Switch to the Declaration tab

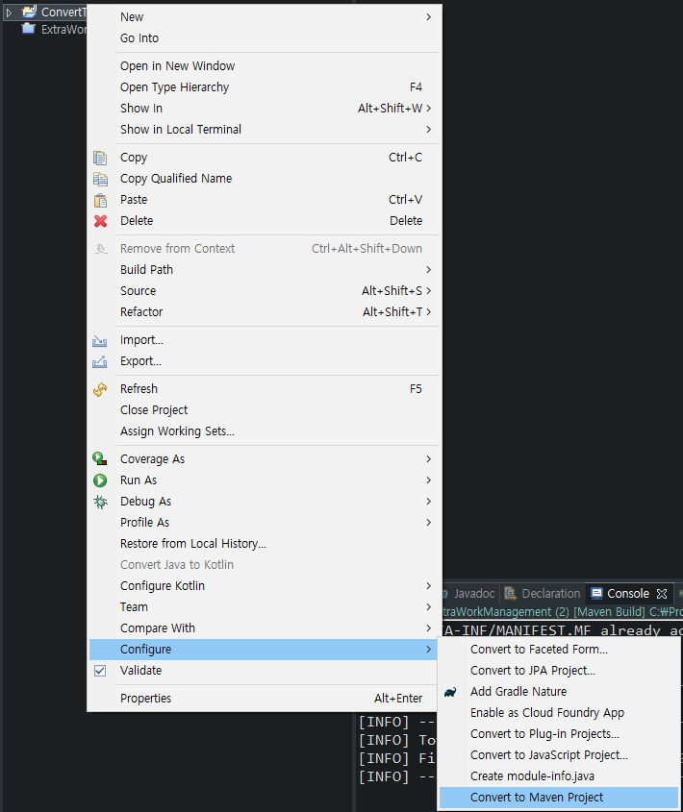tap(543, 594)
